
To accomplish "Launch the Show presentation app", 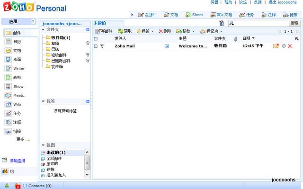I will (x=14, y=86).
